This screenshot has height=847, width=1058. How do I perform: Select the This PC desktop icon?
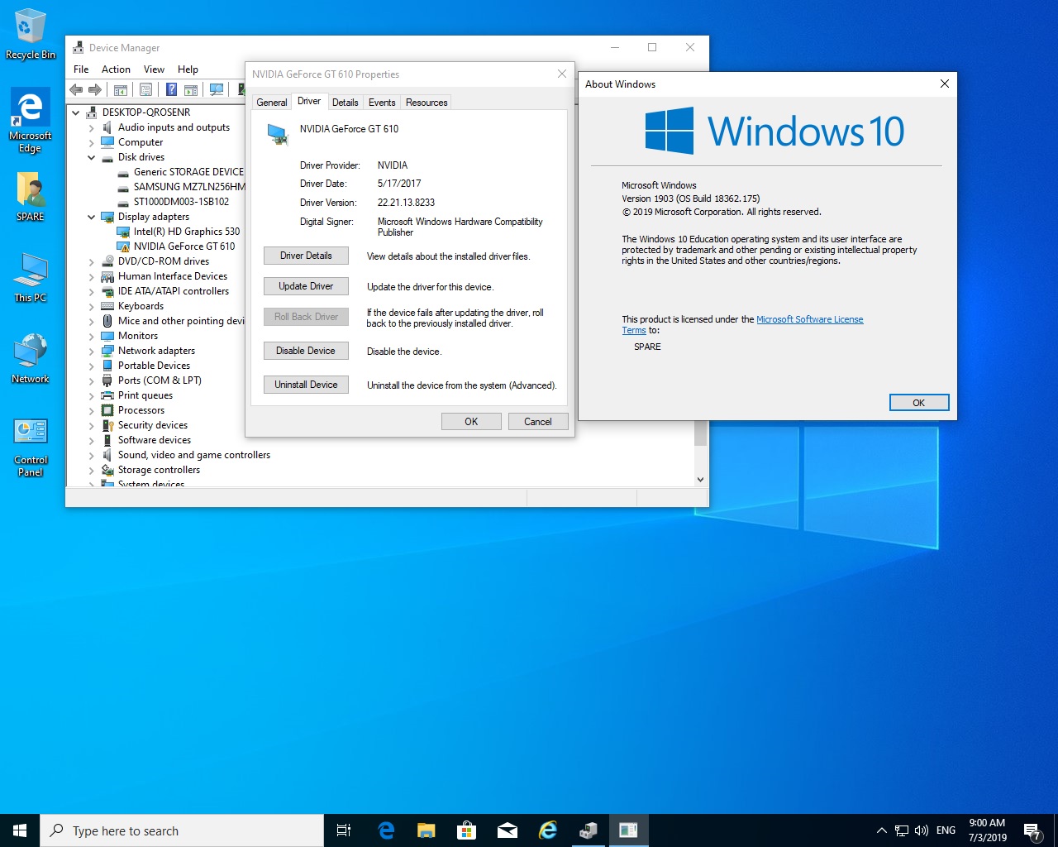pos(31,277)
